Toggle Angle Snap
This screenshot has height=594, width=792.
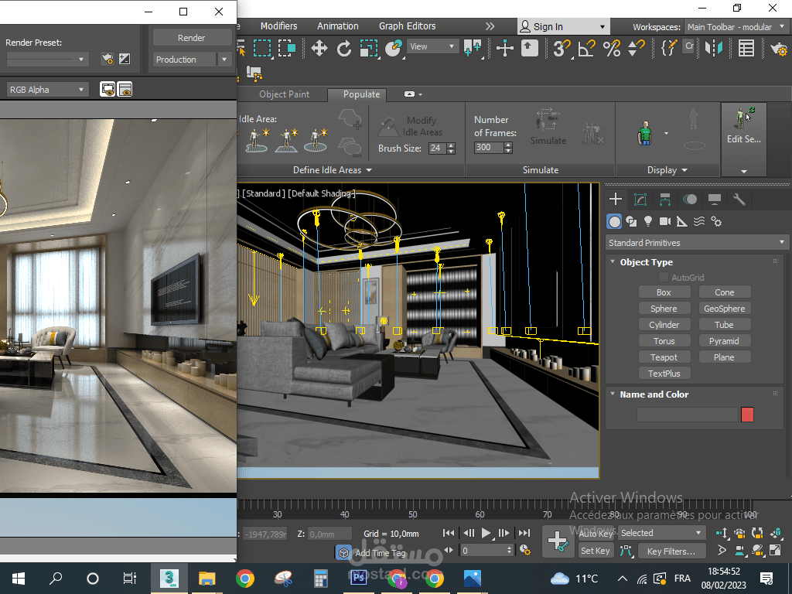click(x=586, y=49)
